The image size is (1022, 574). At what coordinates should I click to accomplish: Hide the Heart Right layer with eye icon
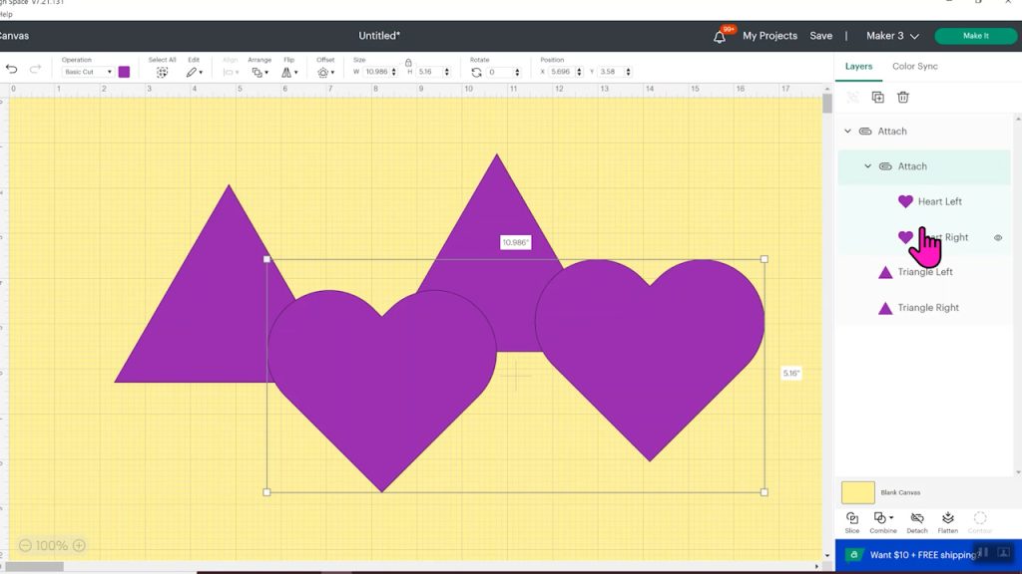[x=998, y=238]
